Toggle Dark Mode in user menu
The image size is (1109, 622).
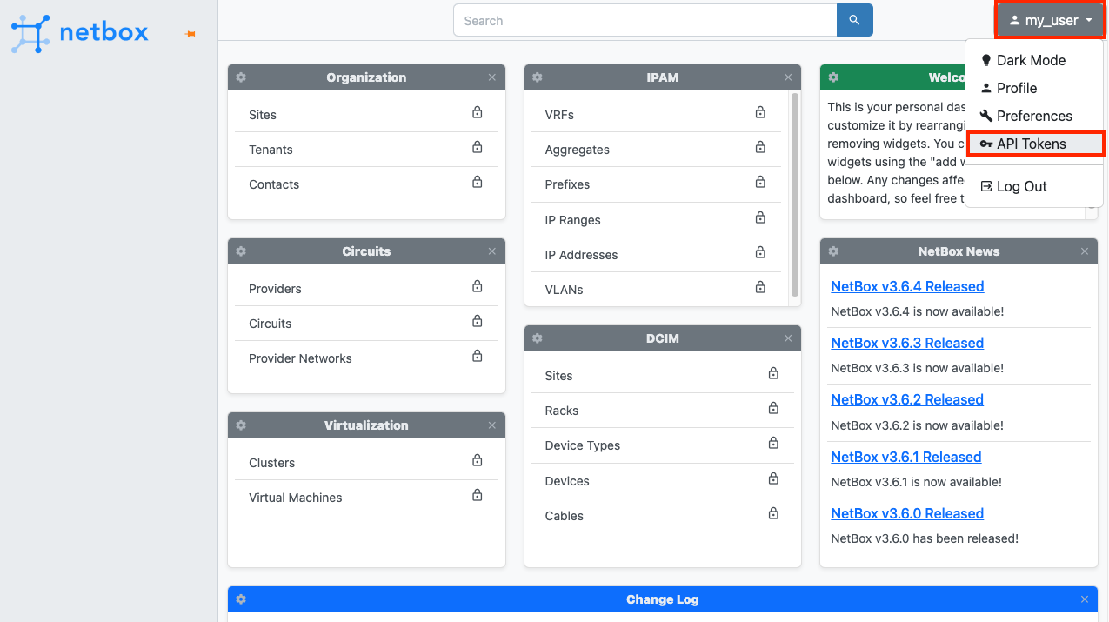1031,60
